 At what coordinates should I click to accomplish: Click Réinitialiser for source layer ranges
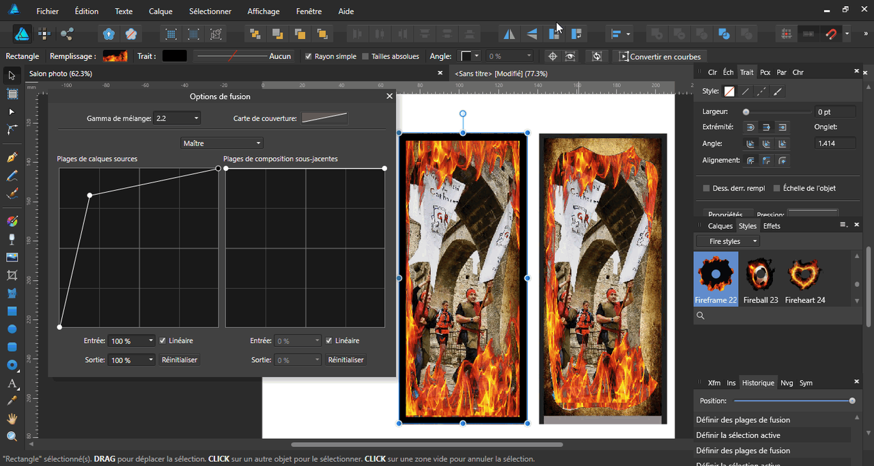pyautogui.click(x=180, y=359)
